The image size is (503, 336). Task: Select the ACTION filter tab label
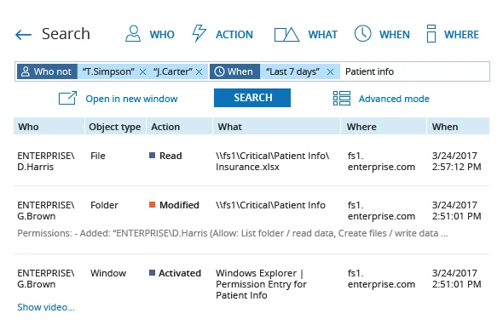point(234,35)
